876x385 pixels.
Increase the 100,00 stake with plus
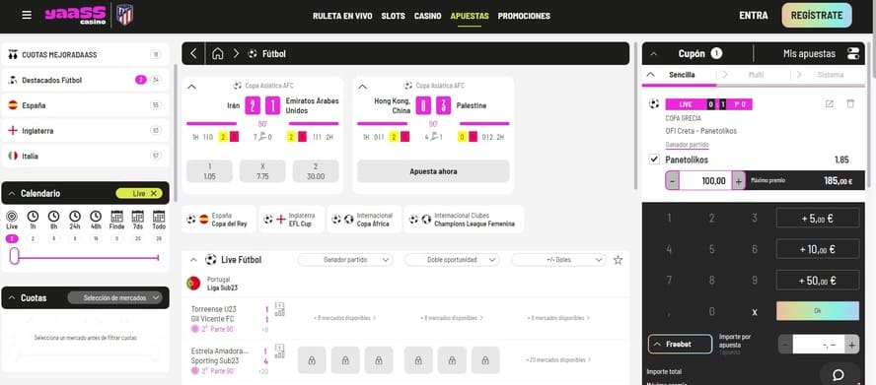click(739, 181)
